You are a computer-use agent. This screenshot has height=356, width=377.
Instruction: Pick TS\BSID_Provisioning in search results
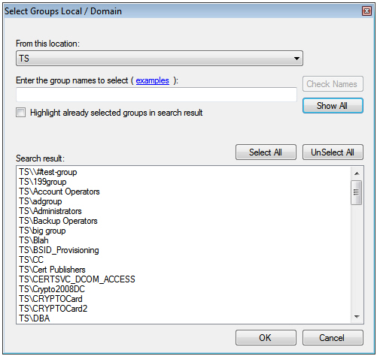tap(59, 250)
